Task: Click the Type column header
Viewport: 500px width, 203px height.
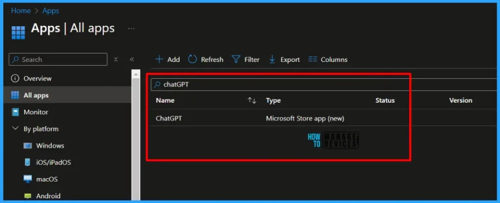Action: [273, 100]
